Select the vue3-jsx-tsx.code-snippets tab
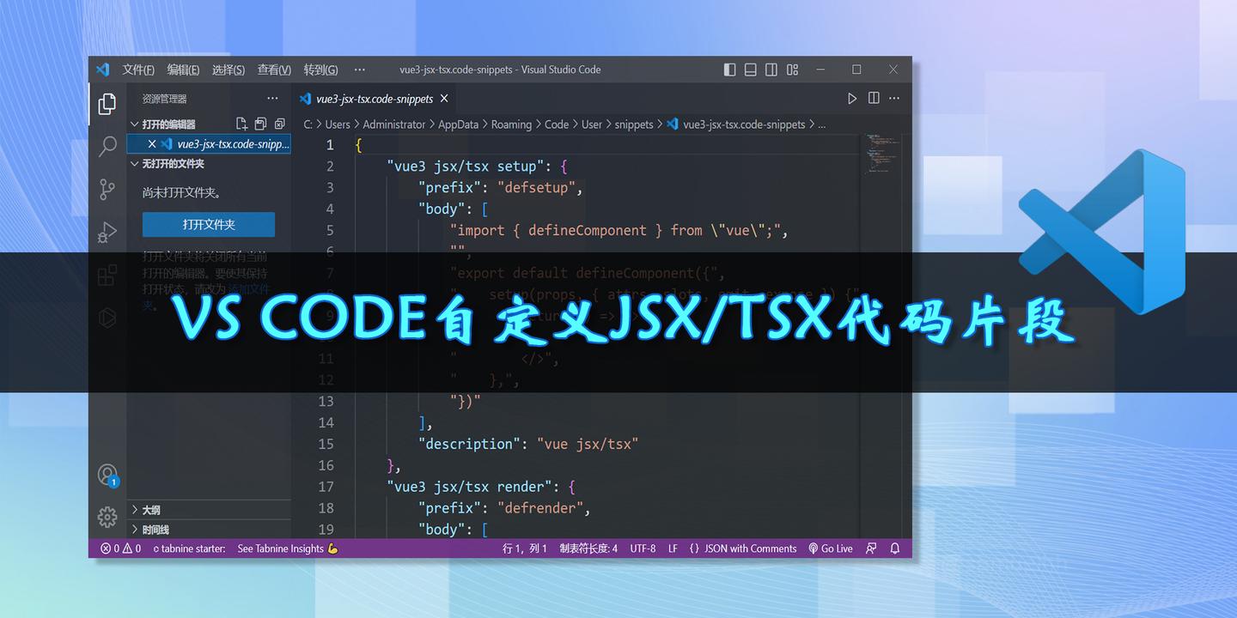This screenshot has height=618, width=1237. [x=374, y=99]
